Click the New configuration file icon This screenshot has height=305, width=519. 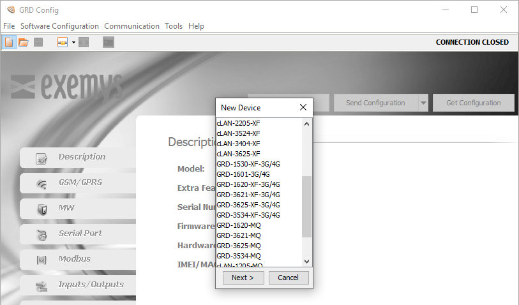[10, 42]
